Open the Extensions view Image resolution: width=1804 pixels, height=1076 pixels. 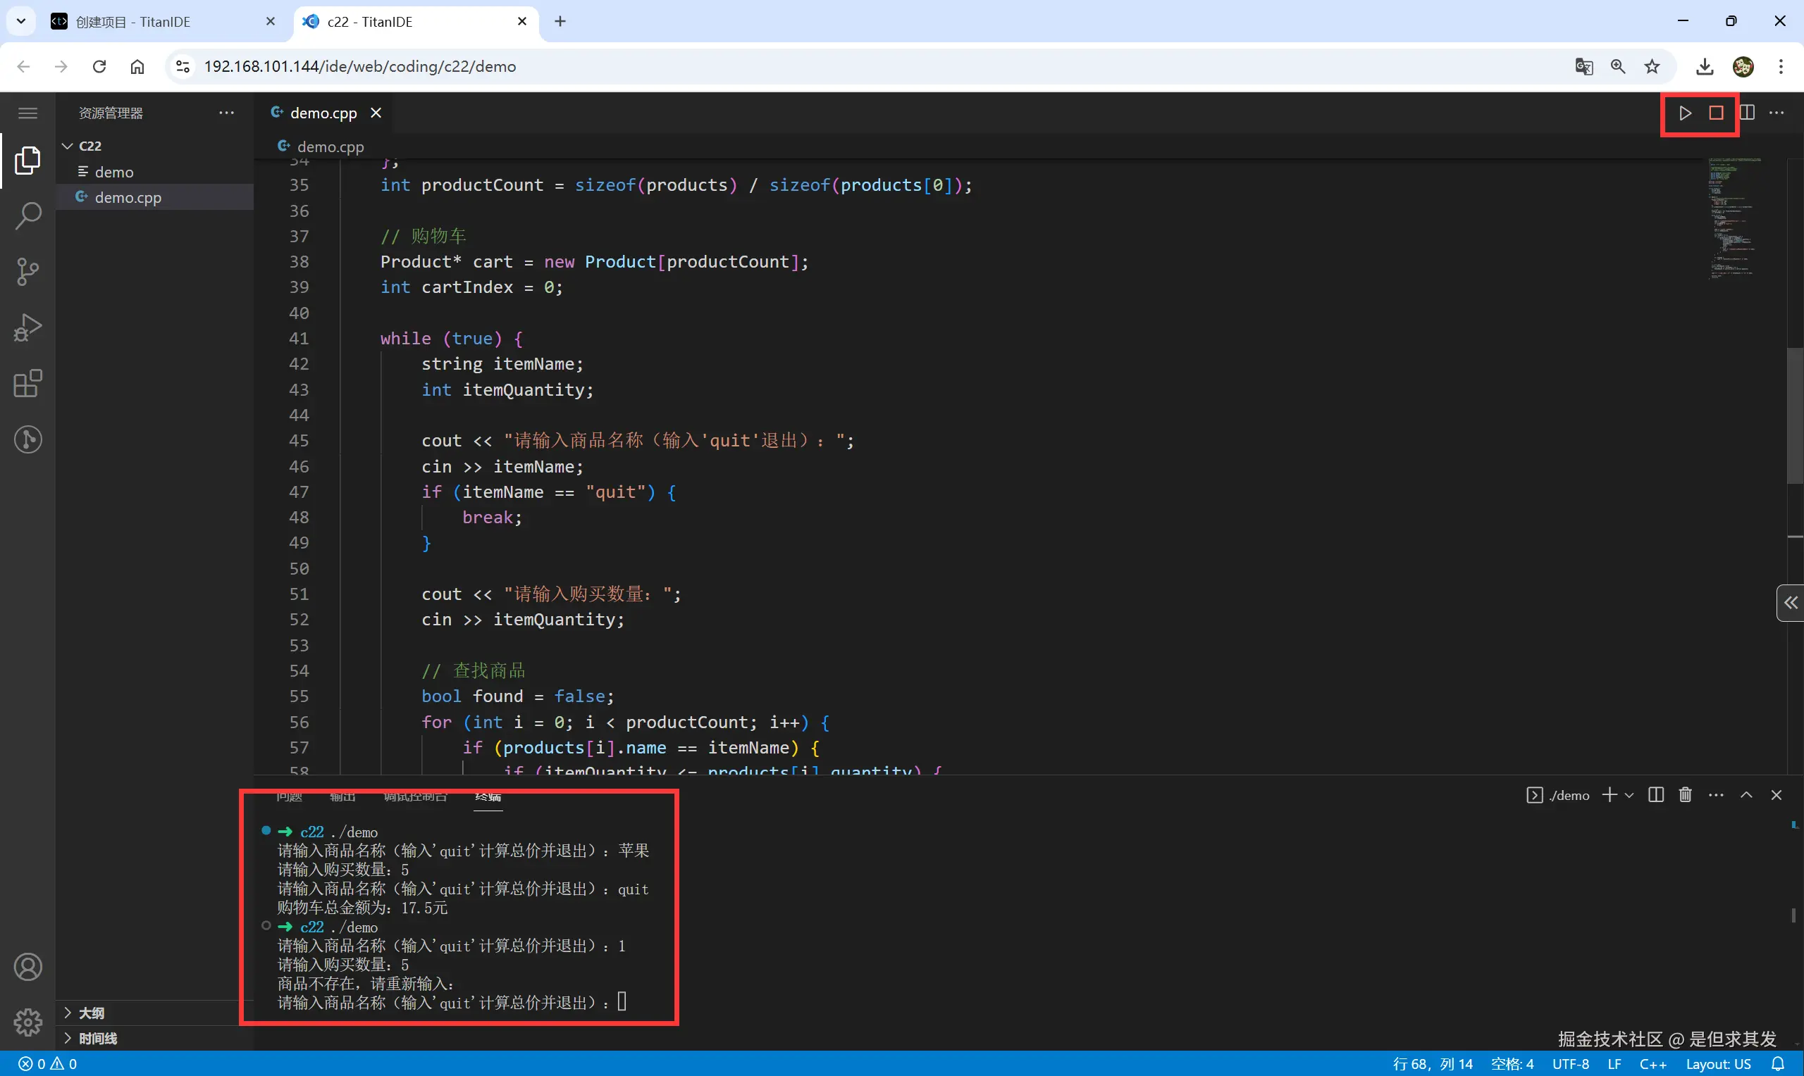(x=27, y=384)
